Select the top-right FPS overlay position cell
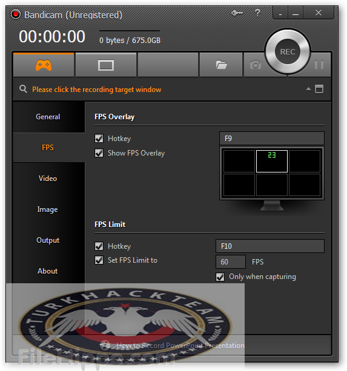Screen dimensions: 347x371 pyautogui.click(x=305, y=161)
